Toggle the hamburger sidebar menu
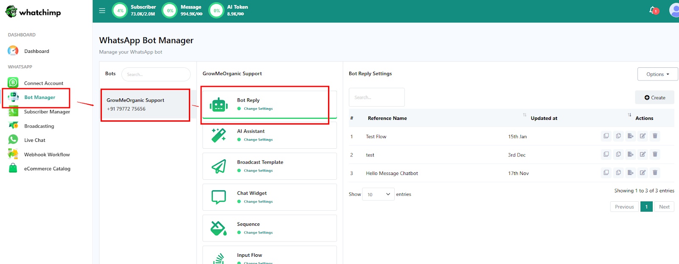679x264 pixels. coord(102,11)
